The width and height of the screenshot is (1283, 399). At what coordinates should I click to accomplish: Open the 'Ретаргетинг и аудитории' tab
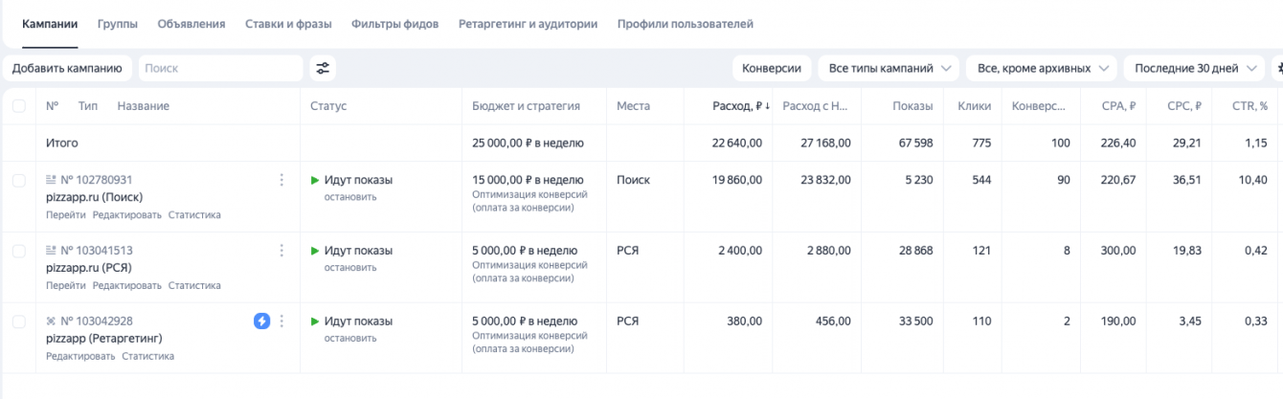528,23
